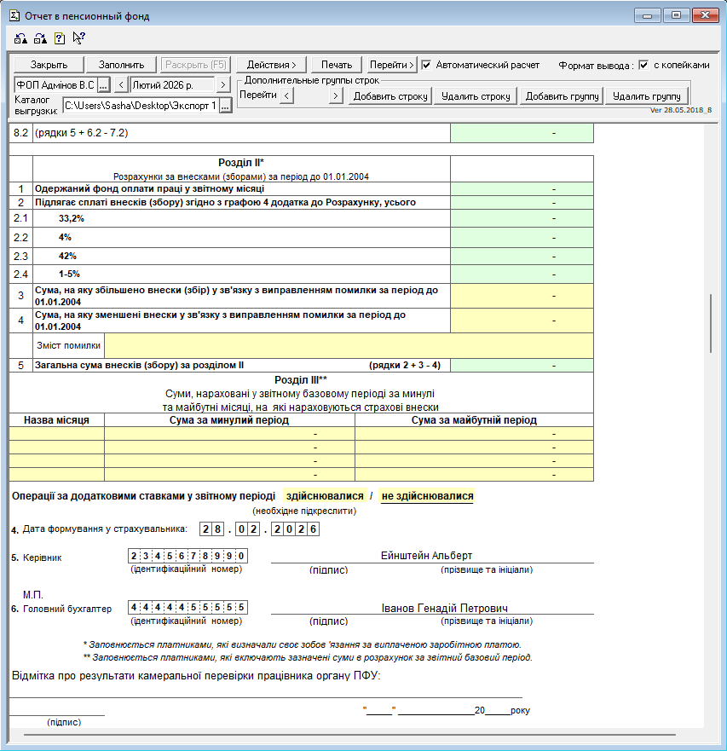This screenshot has width=727, height=751.
Task: Toggle the с копейками checkbox
Action: (x=643, y=65)
